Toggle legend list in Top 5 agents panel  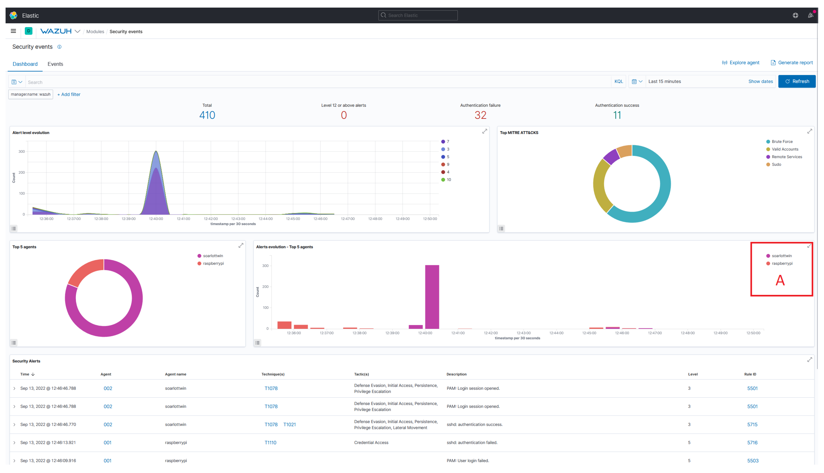(14, 343)
